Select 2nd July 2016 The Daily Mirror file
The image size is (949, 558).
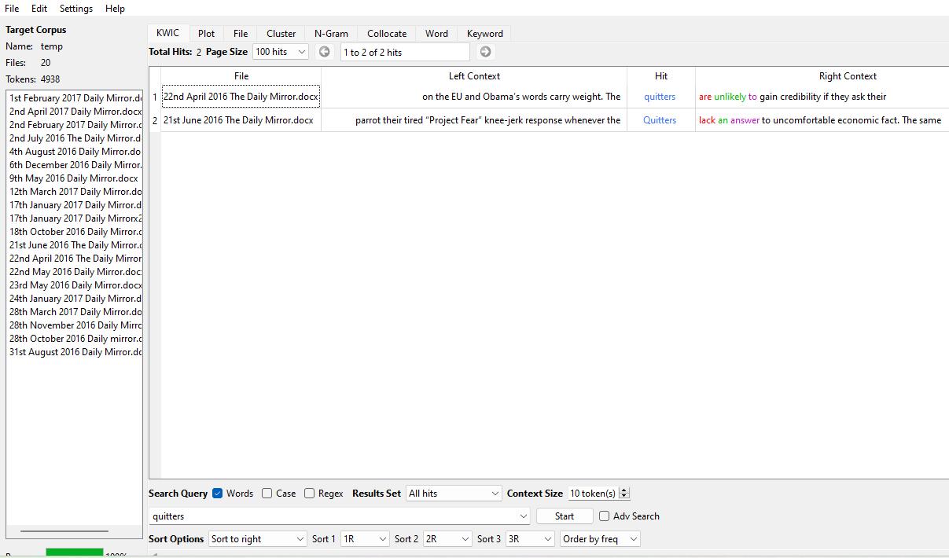pyautogui.click(x=75, y=138)
